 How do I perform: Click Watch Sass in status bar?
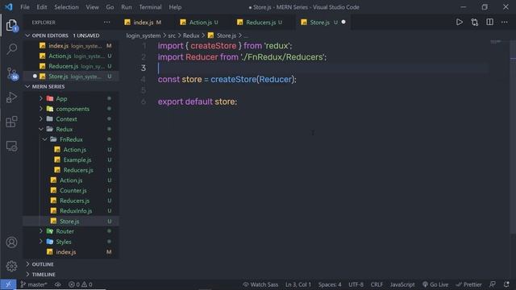260,284
